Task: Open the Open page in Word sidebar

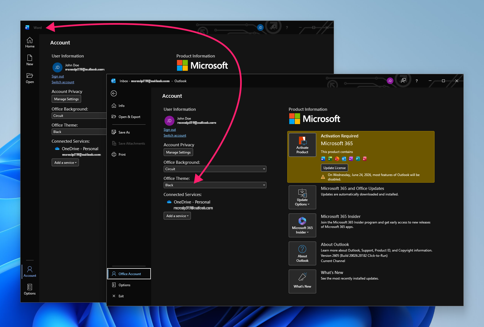Action: (x=30, y=78)
